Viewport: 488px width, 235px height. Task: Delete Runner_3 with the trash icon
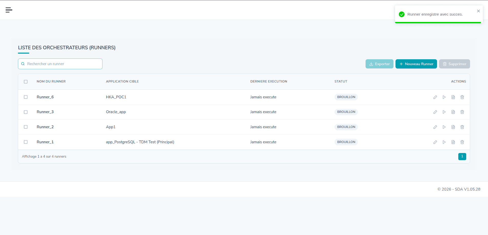462,112
